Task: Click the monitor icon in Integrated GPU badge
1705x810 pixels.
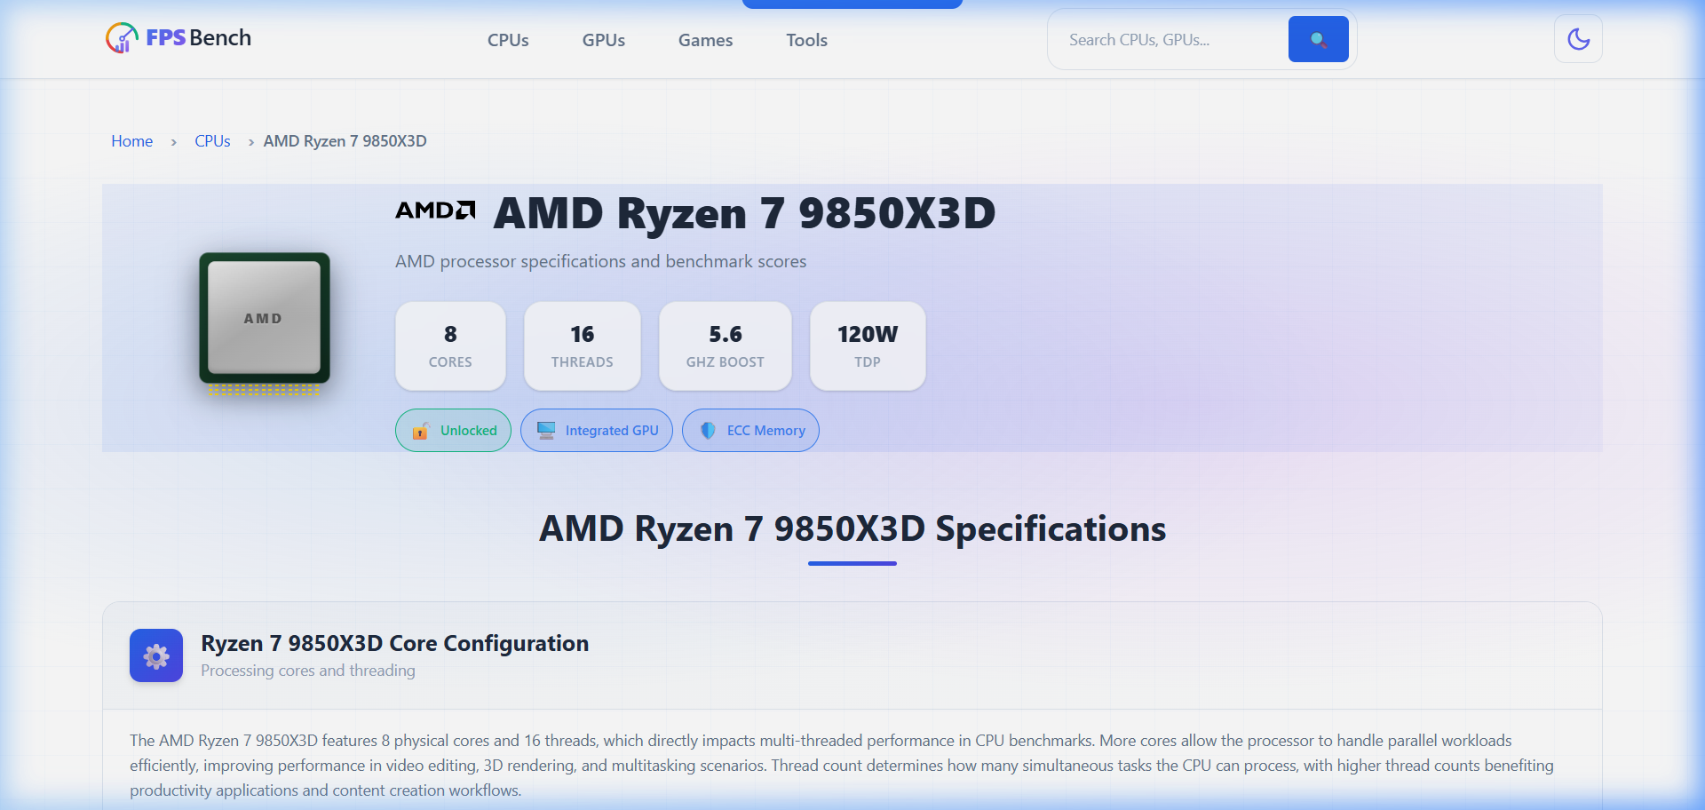Action: click(545, 430)
